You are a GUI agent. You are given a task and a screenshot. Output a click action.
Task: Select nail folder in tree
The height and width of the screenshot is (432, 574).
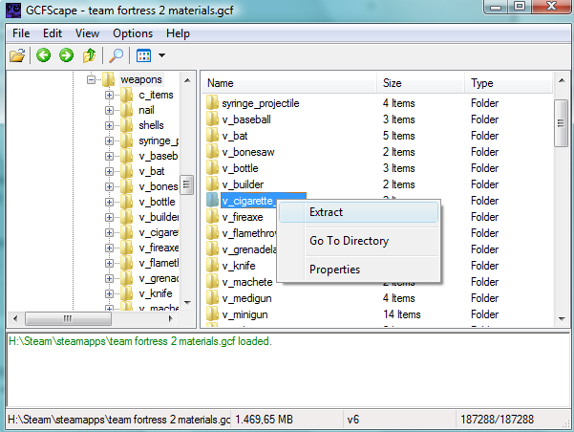(146, 110)
